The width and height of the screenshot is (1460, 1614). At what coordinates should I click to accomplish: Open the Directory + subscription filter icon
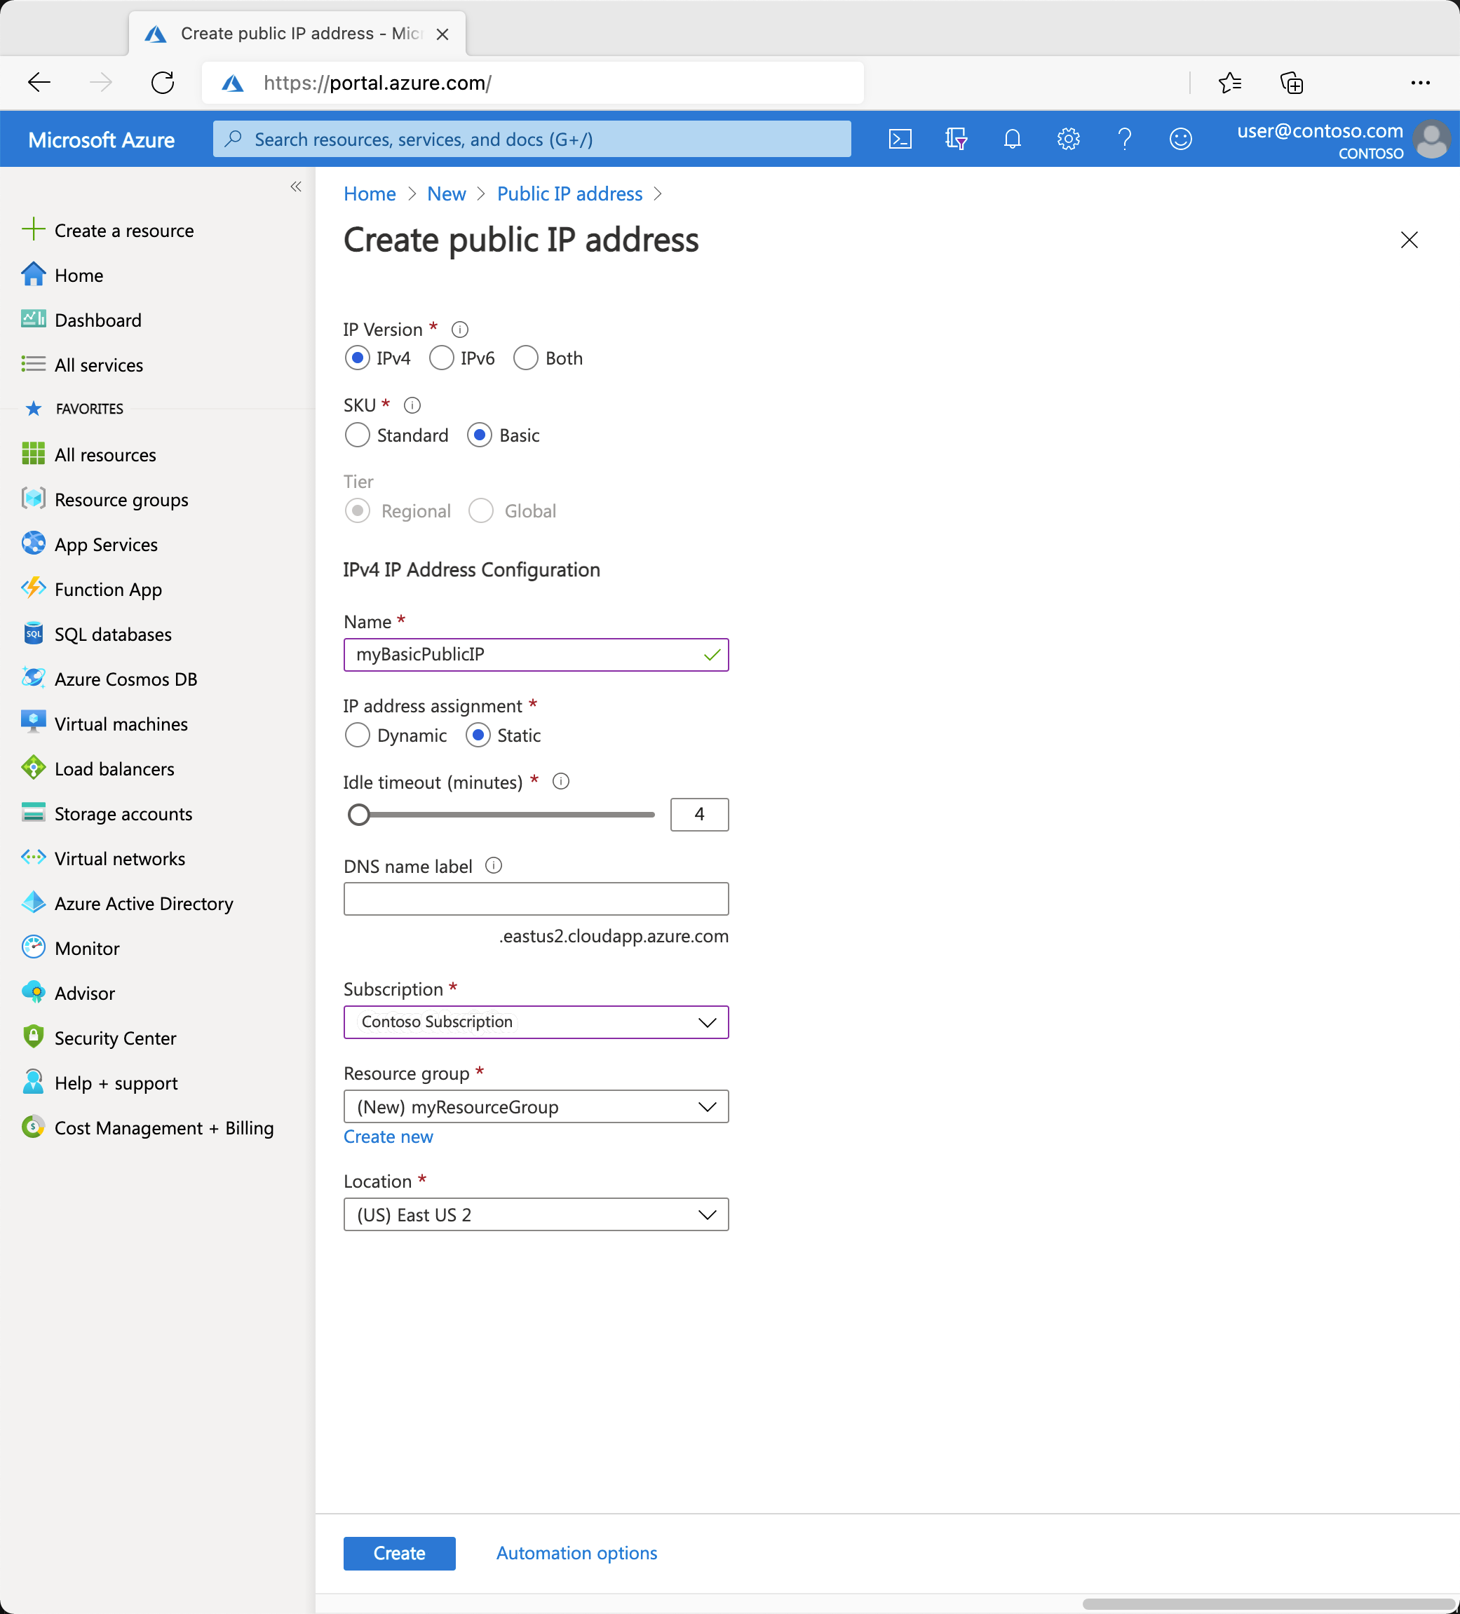click(x=957, y=140)
